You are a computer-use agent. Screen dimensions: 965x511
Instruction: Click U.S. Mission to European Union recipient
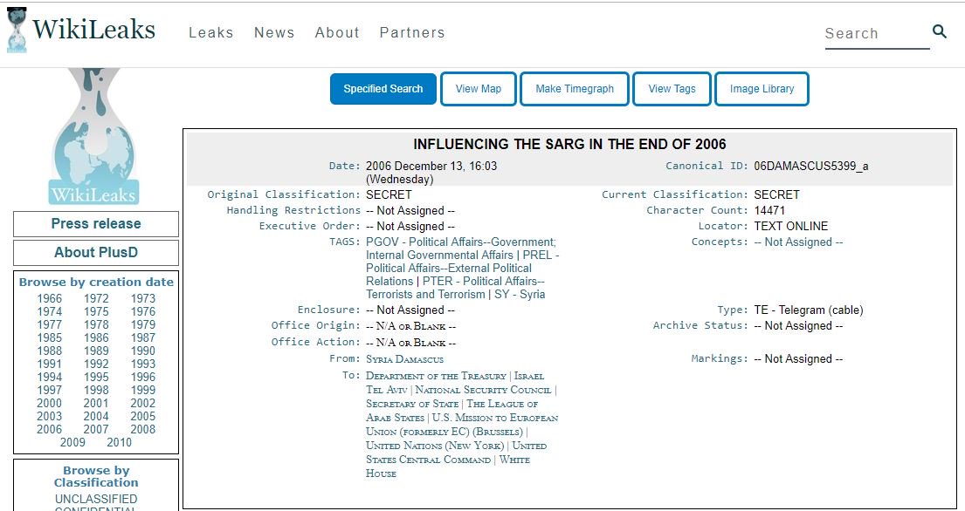462,425
